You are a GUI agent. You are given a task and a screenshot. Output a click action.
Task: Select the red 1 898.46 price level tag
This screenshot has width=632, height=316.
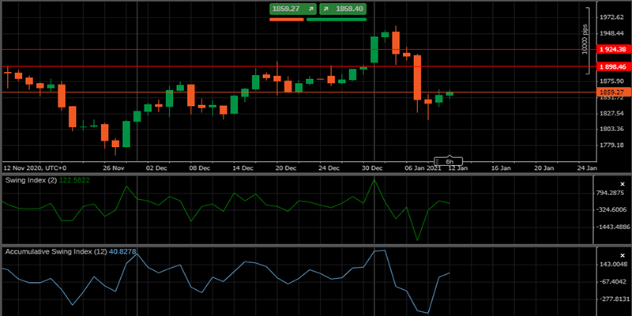[x=612, y=67]
